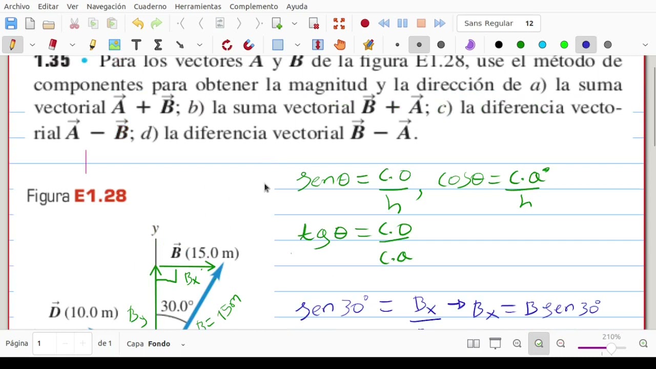Copy selection icon
656x369 pixels.
[93, 24]
